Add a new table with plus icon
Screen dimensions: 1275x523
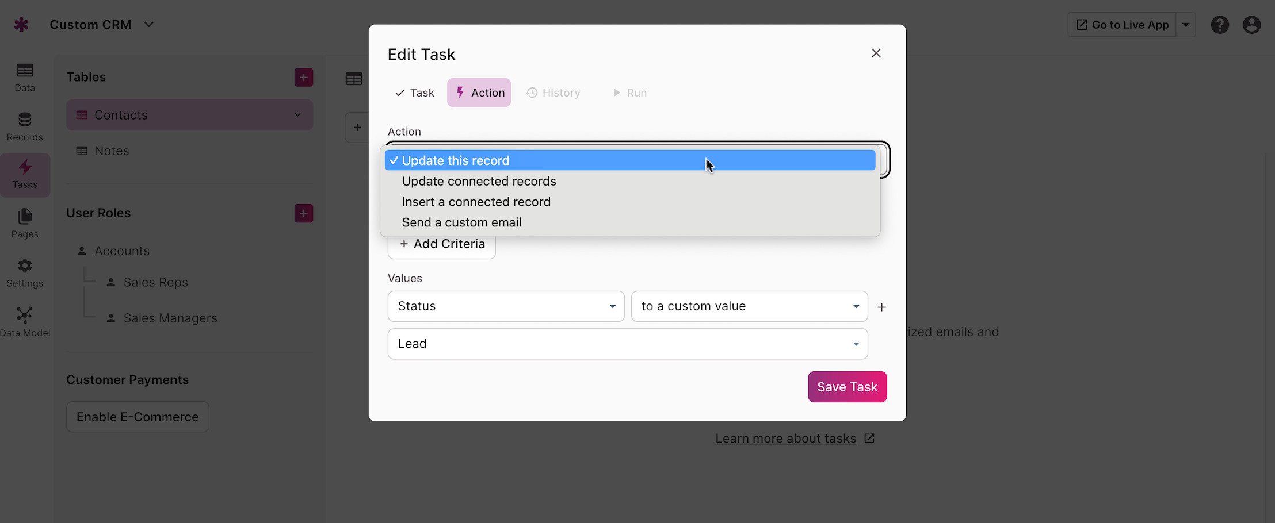click(304, 77)
